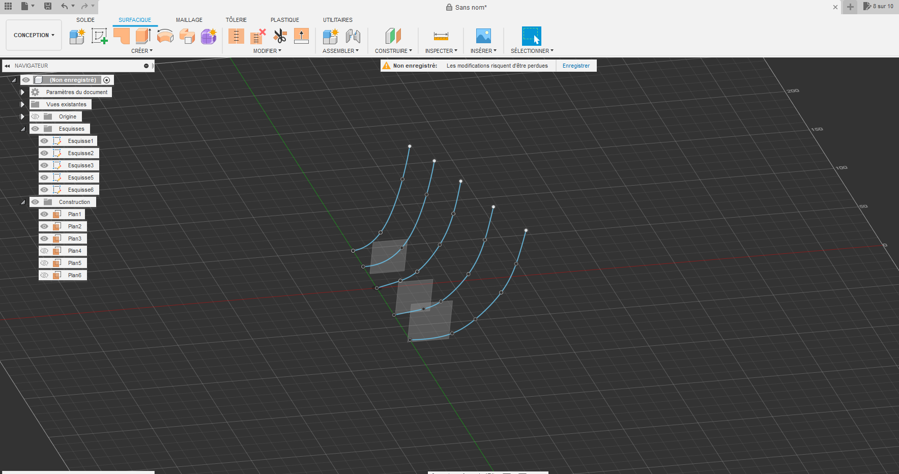
Task: Expand the Vues existantes folder
Action: (x=22, y=104)
